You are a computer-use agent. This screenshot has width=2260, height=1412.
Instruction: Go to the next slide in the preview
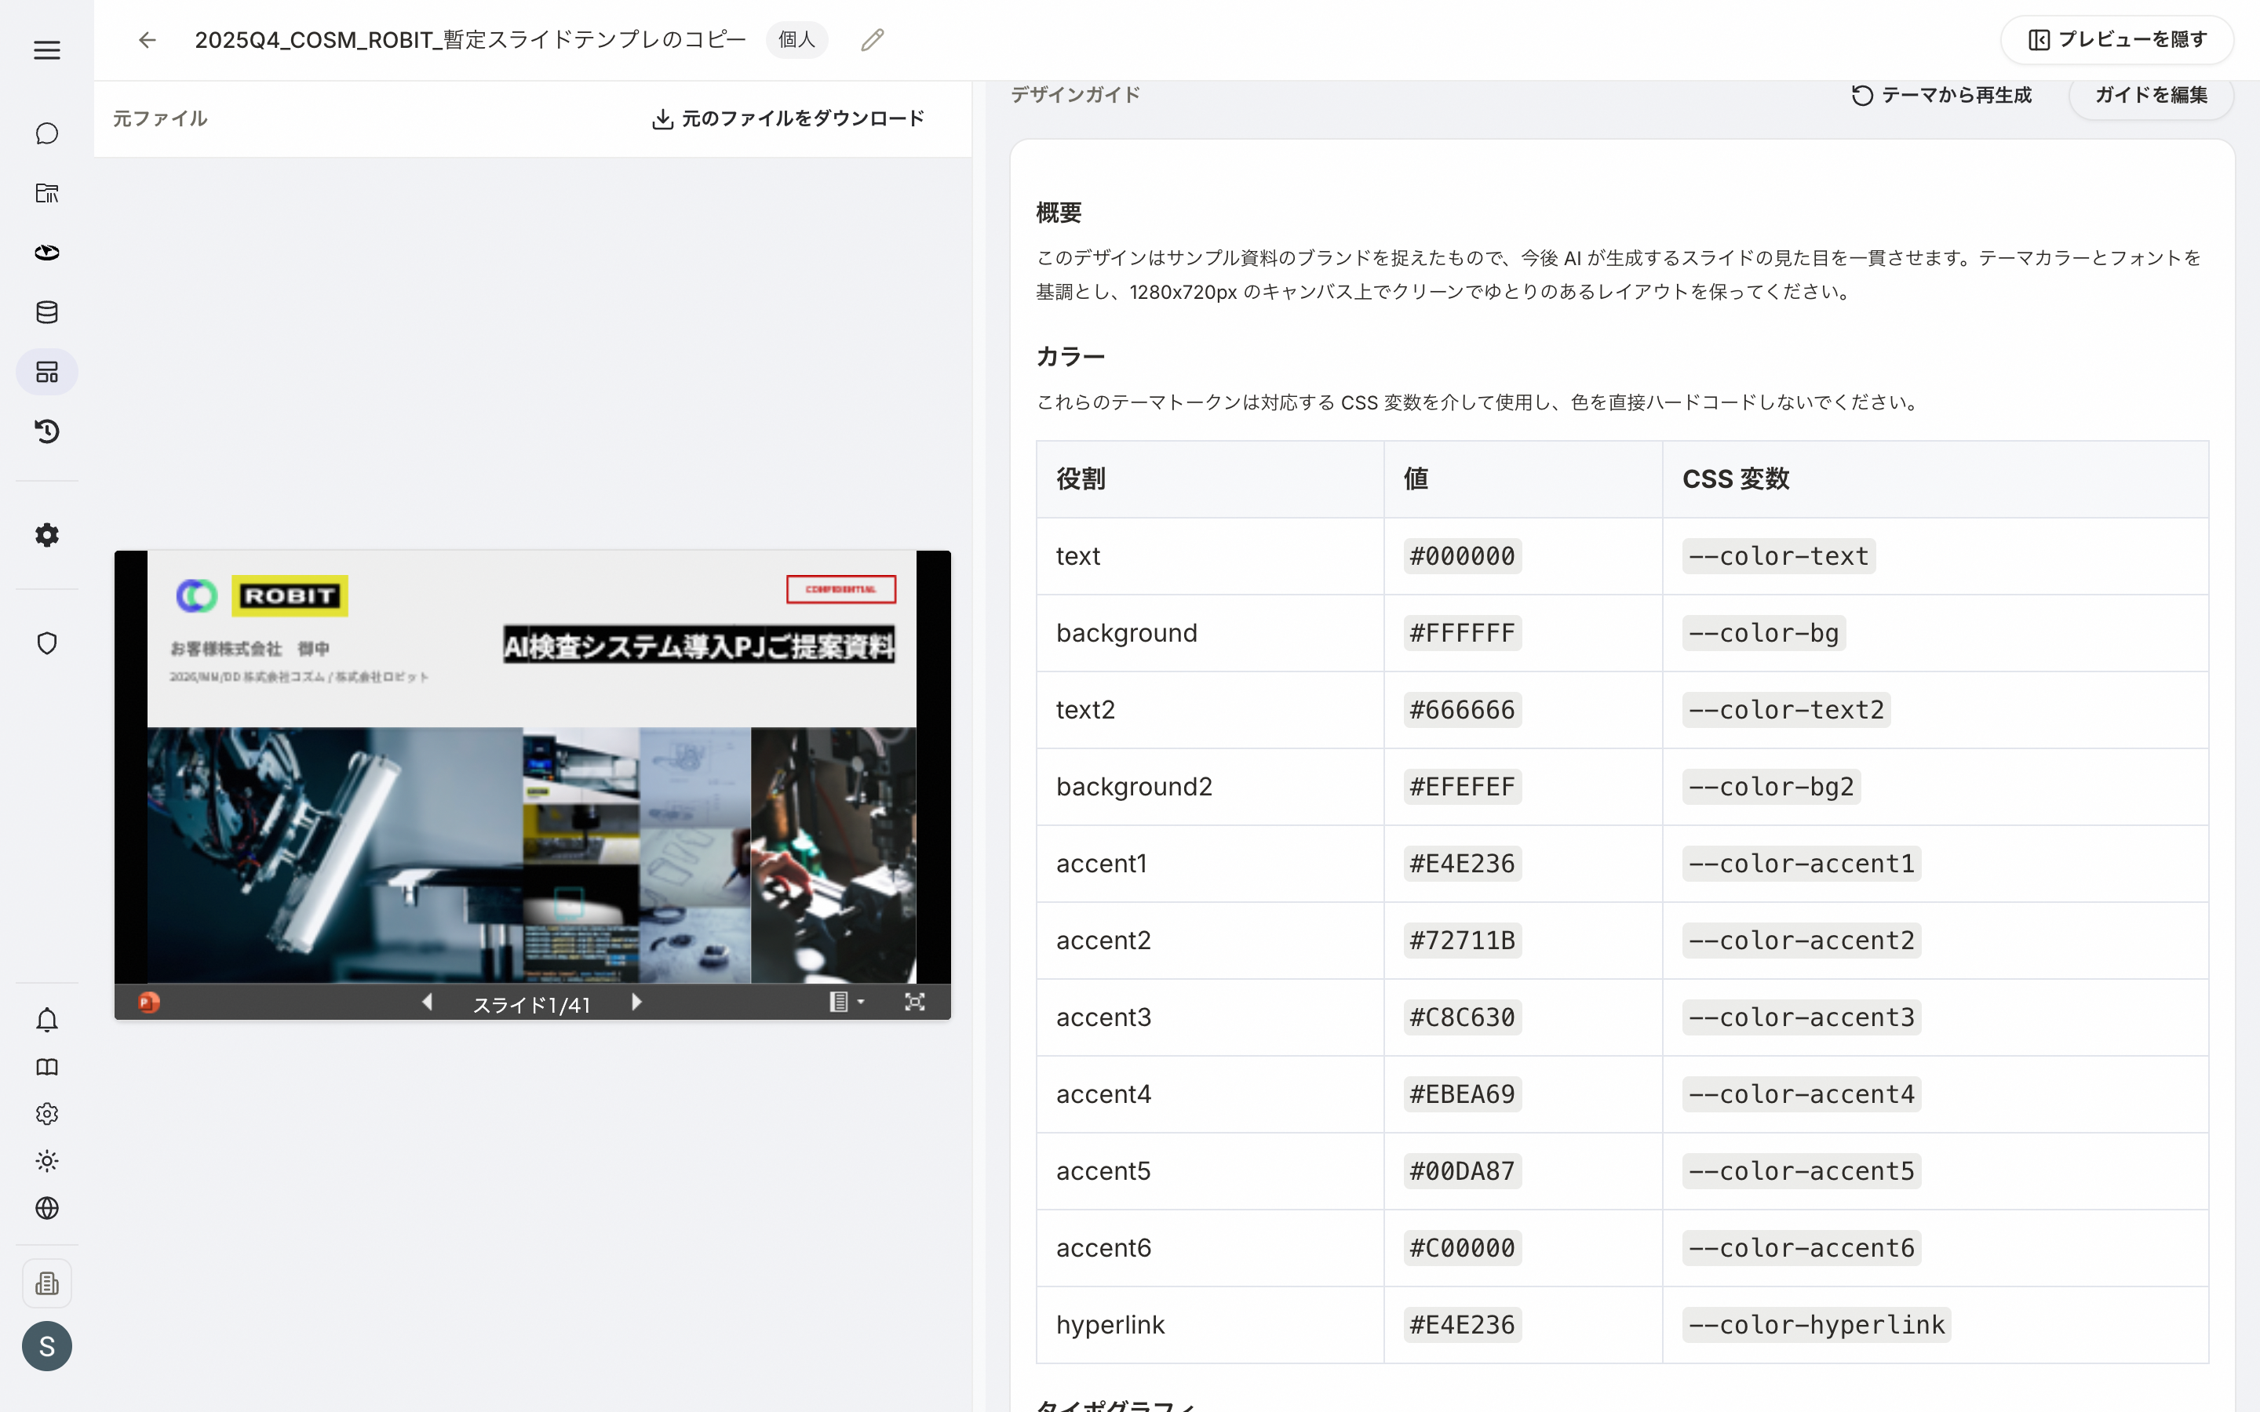click(637, 1002)
